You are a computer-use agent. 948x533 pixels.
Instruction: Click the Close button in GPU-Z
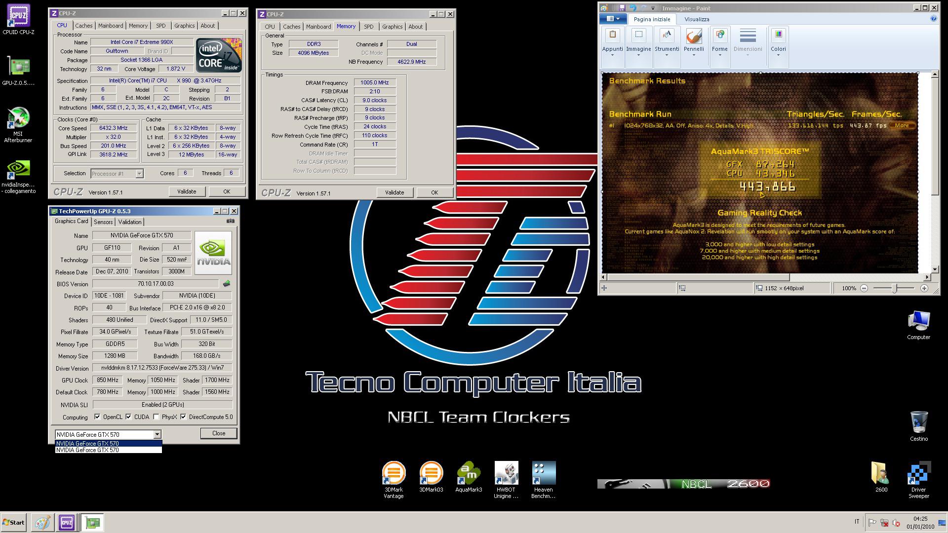click(x=219, y=433)
